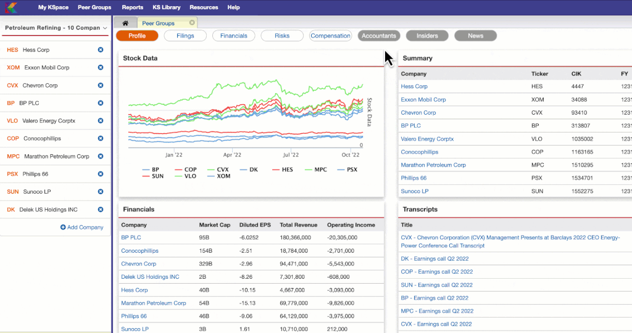Switch to Insiders view
Screen dimensions: 632x333
coord(427,36)
